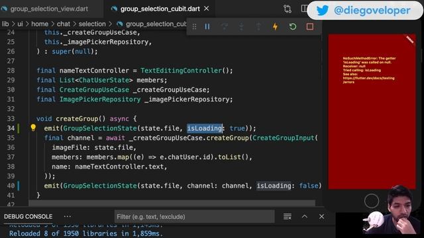
Task: Stop the debug session
Action: [x=310, y=26]
